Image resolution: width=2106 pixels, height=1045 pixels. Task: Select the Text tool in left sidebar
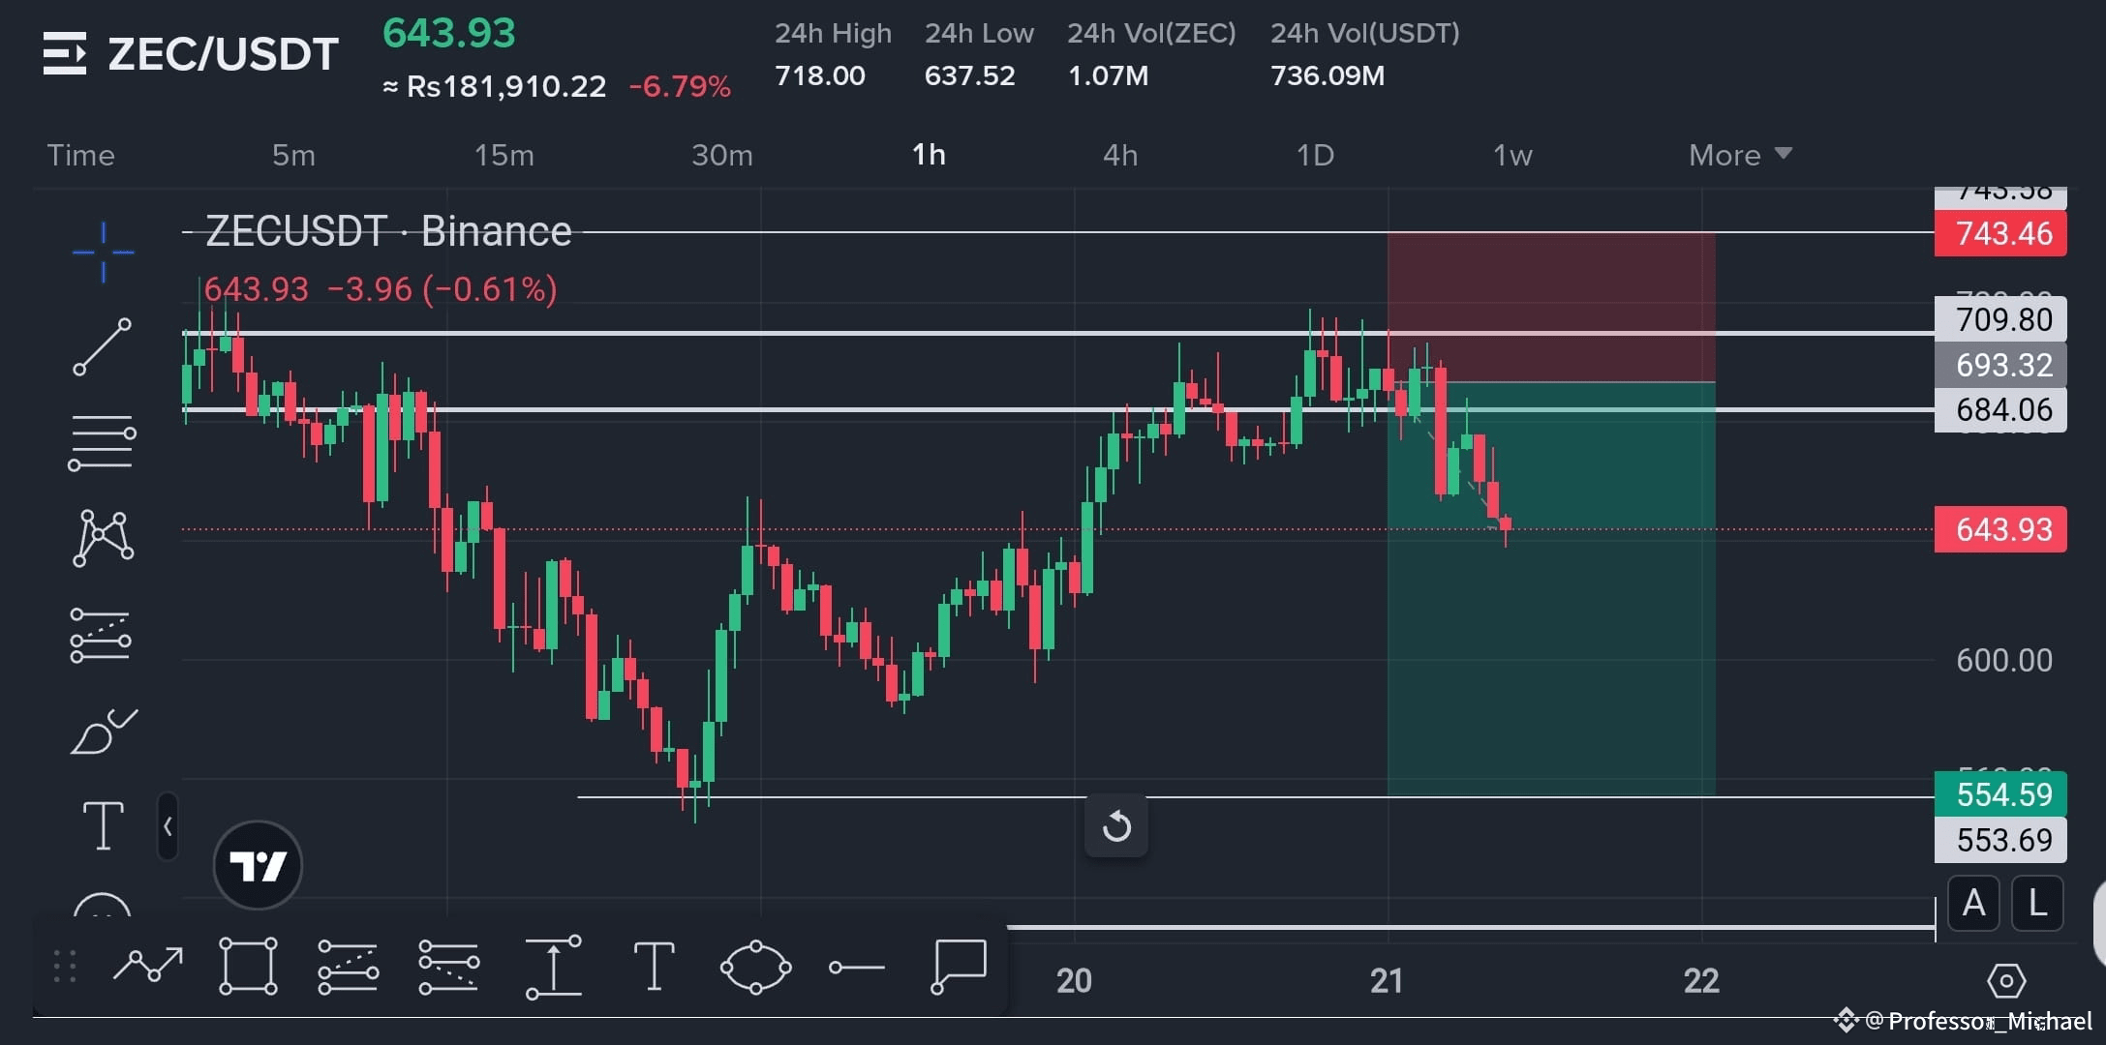(104, 826)
